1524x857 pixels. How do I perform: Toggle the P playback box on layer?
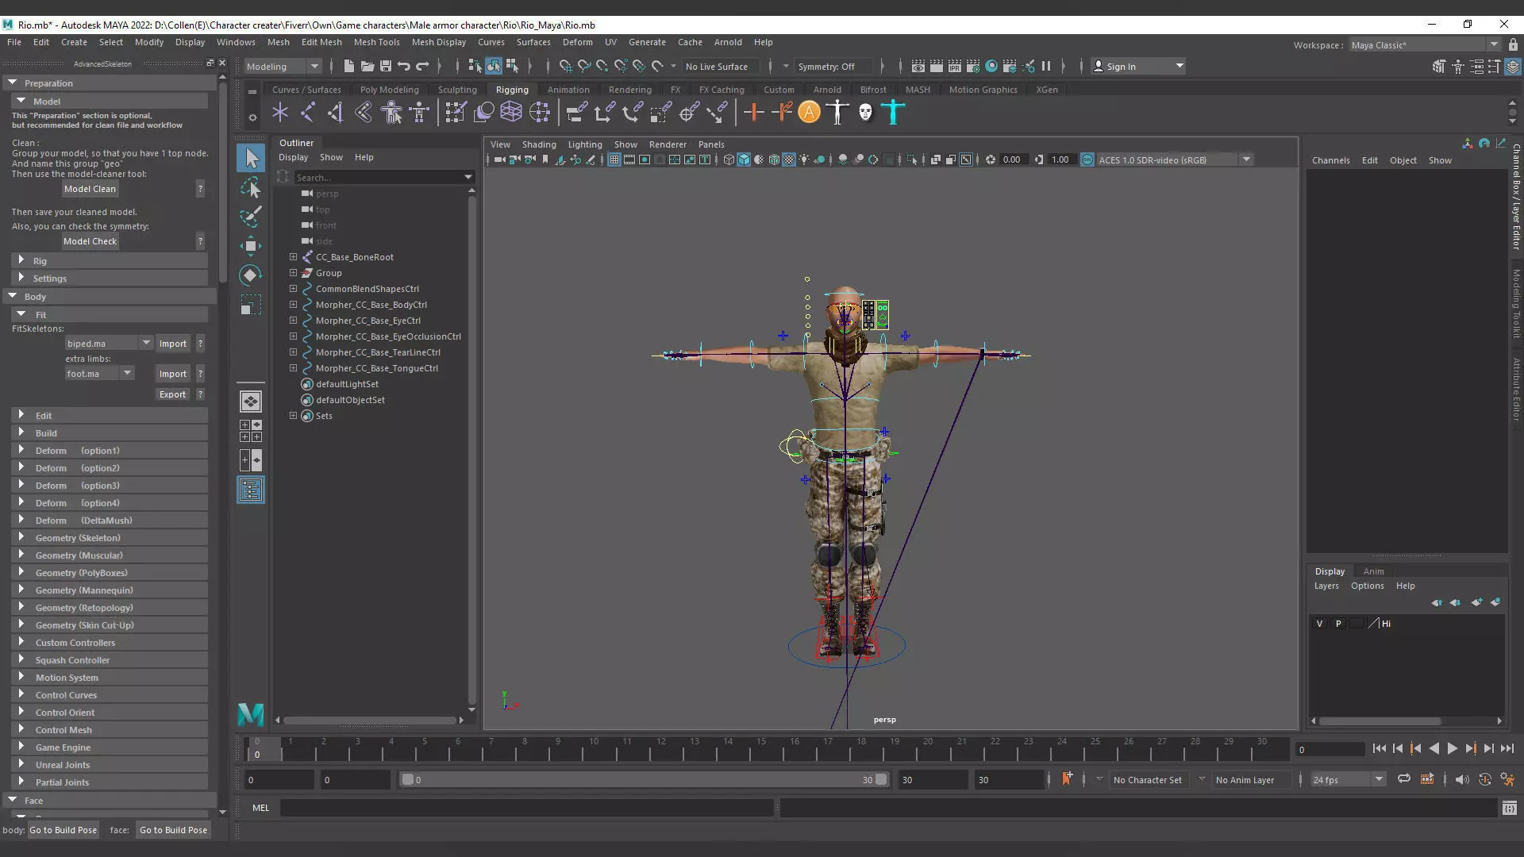coord(1338,624)
